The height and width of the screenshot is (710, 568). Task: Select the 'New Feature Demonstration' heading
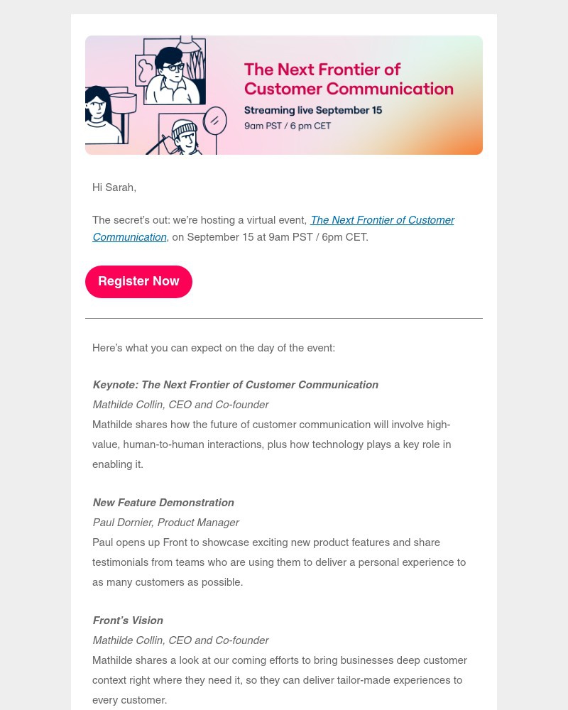163,503
